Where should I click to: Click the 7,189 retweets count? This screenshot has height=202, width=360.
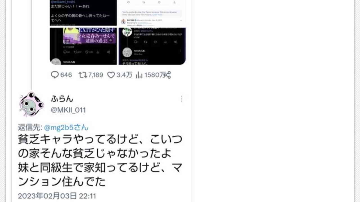tap(96, 75)
